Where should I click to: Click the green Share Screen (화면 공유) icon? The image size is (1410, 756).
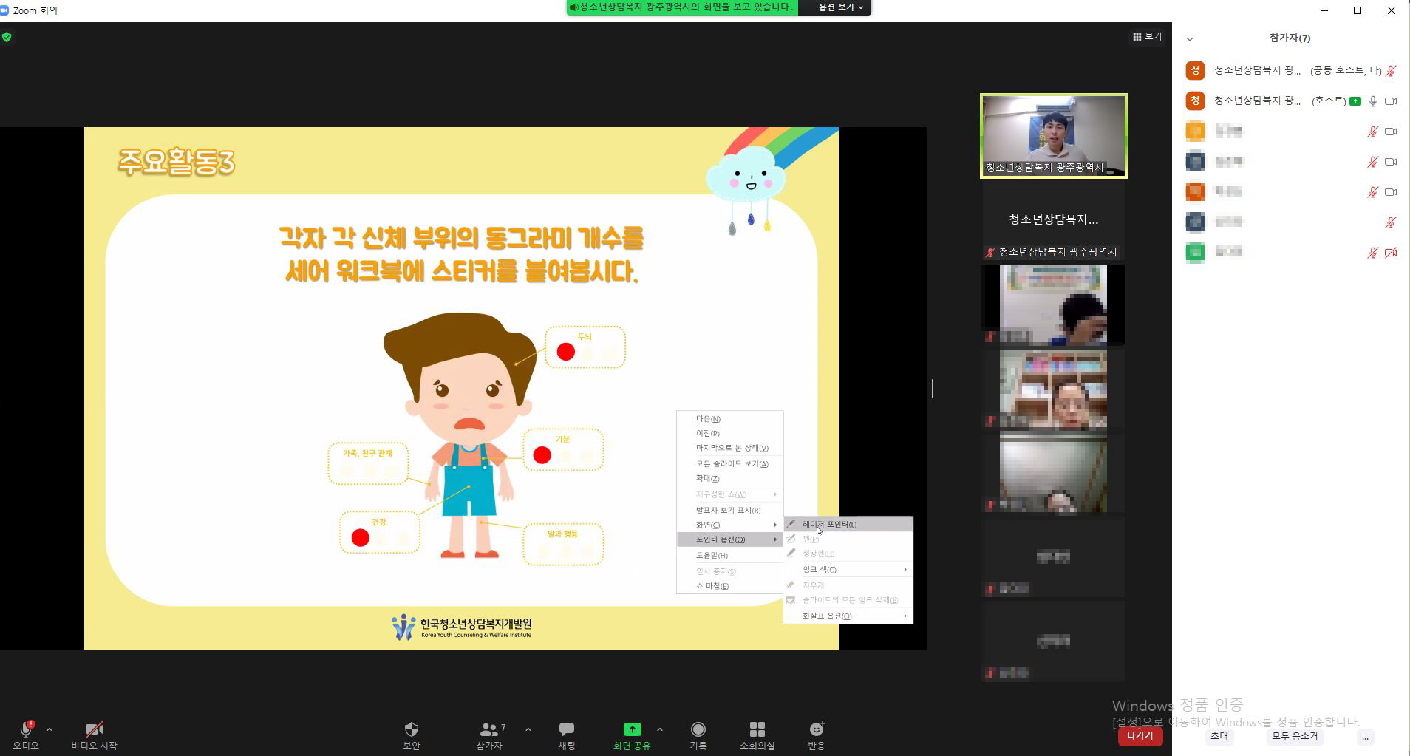[x=632, y=729]
